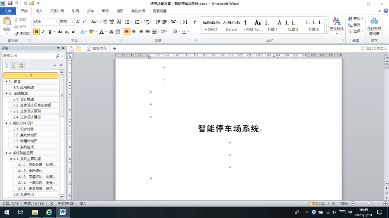Click folder icon in document tab bar

(79, 48)
